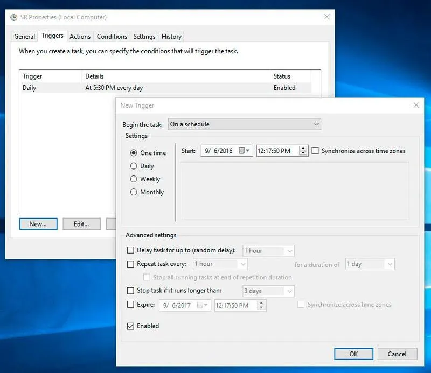Choose the Monthly radio button
The width and height of the screenshot is (431, 373).
click(134, 192)
